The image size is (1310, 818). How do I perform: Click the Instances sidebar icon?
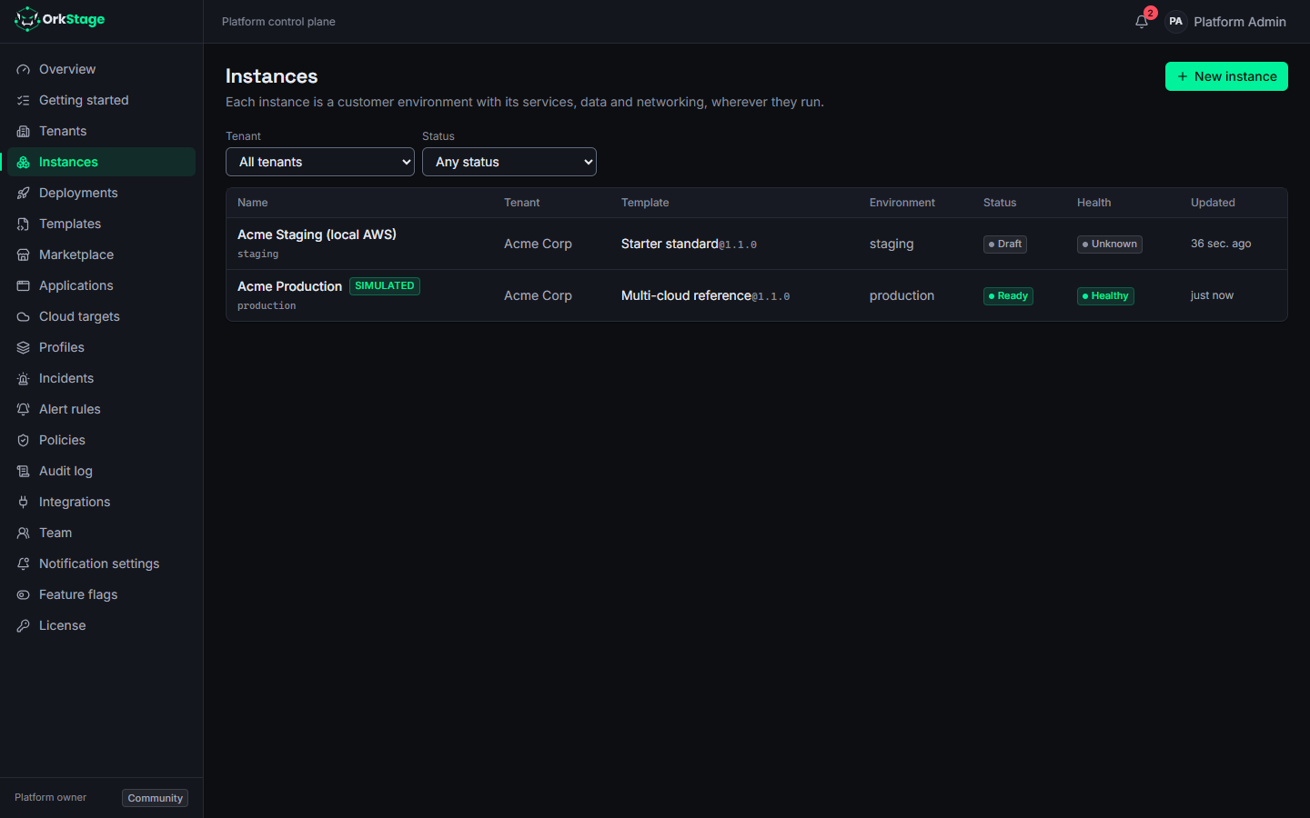click(24, 162)
